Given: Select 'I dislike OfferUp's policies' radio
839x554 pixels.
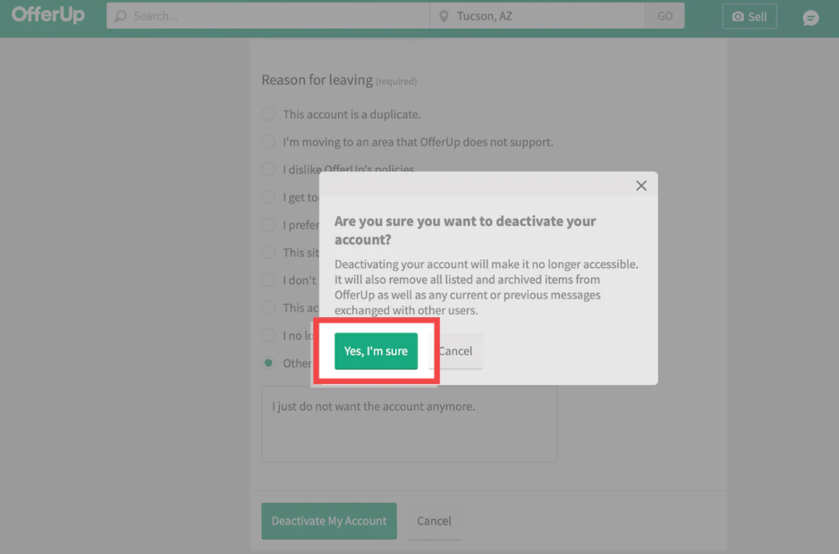Looking at the screenshot, I should click(x=268, y=170).
